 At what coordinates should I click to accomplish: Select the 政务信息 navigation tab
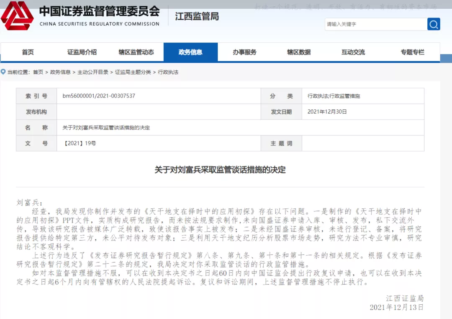[x=190, y=52]
